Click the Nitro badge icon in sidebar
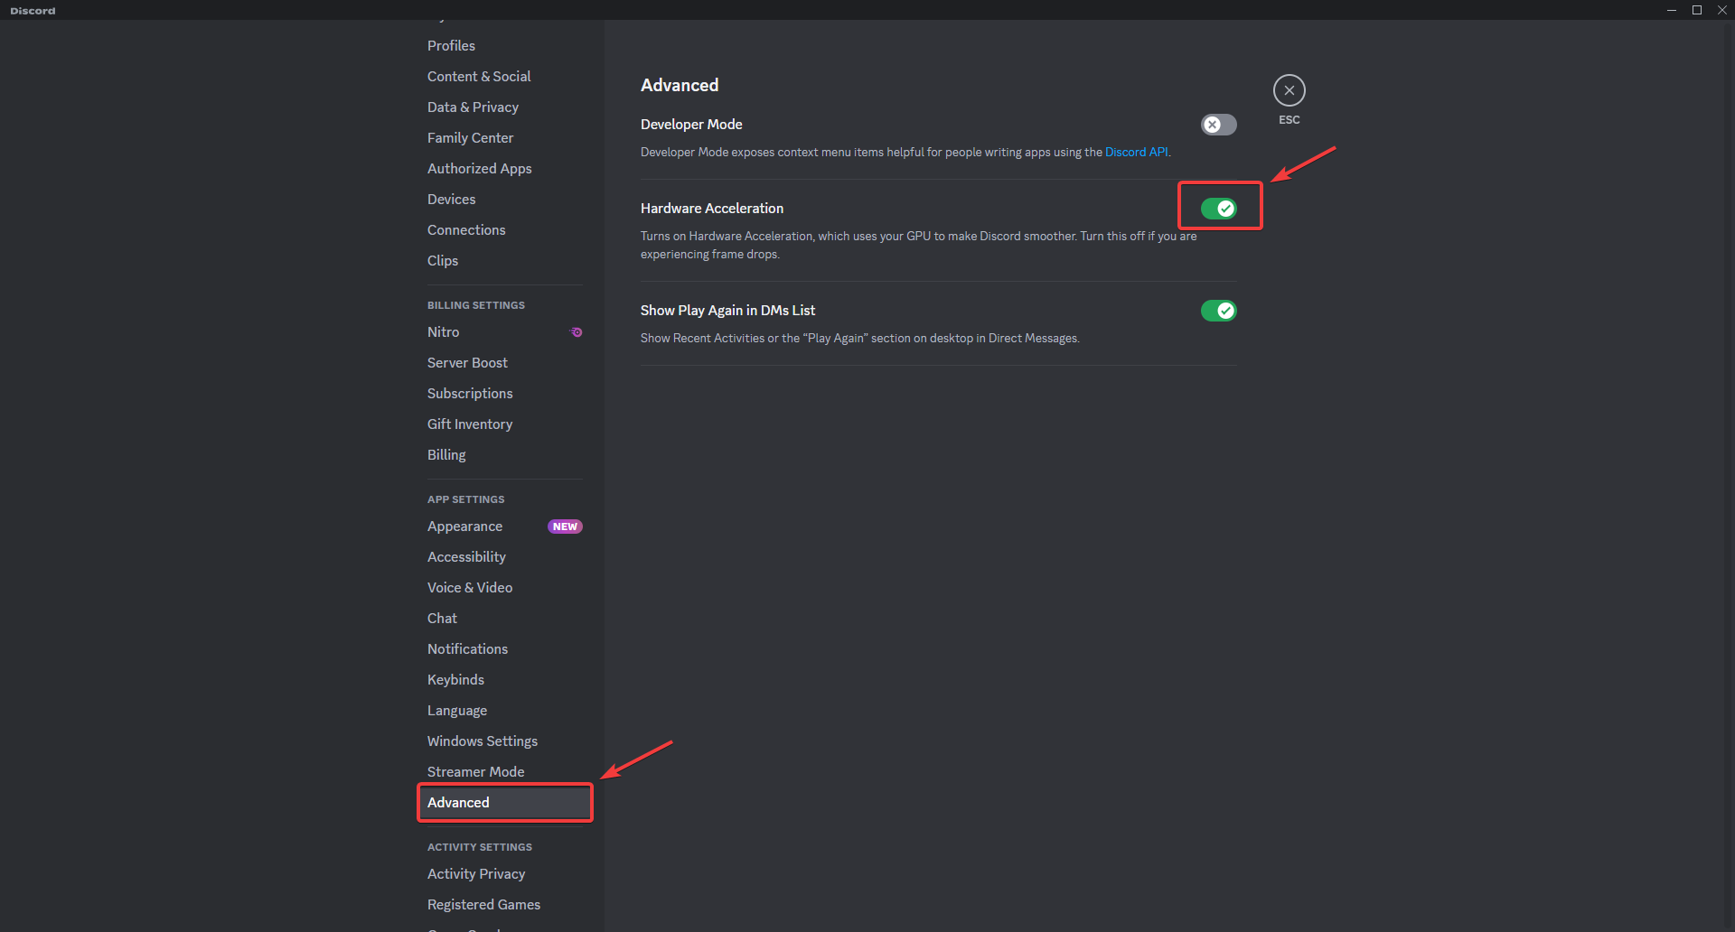 point(576,332)
